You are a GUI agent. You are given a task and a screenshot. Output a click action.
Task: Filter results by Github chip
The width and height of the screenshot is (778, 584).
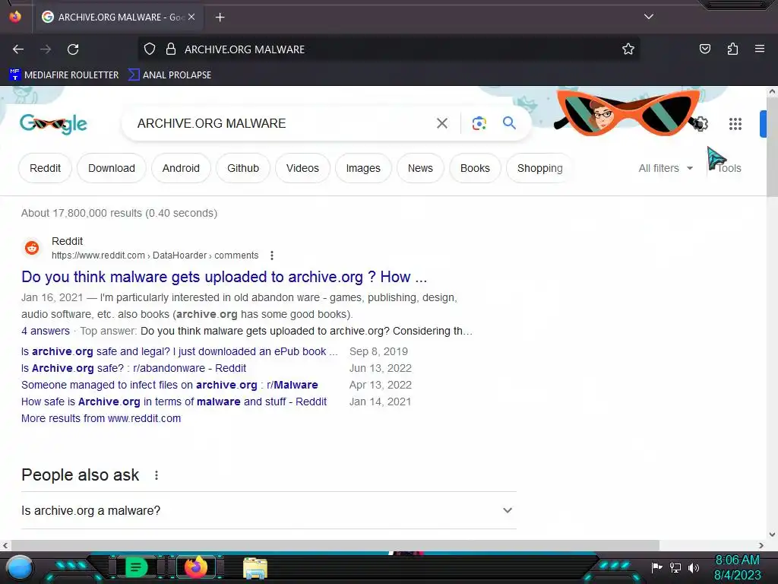(243, 168)
